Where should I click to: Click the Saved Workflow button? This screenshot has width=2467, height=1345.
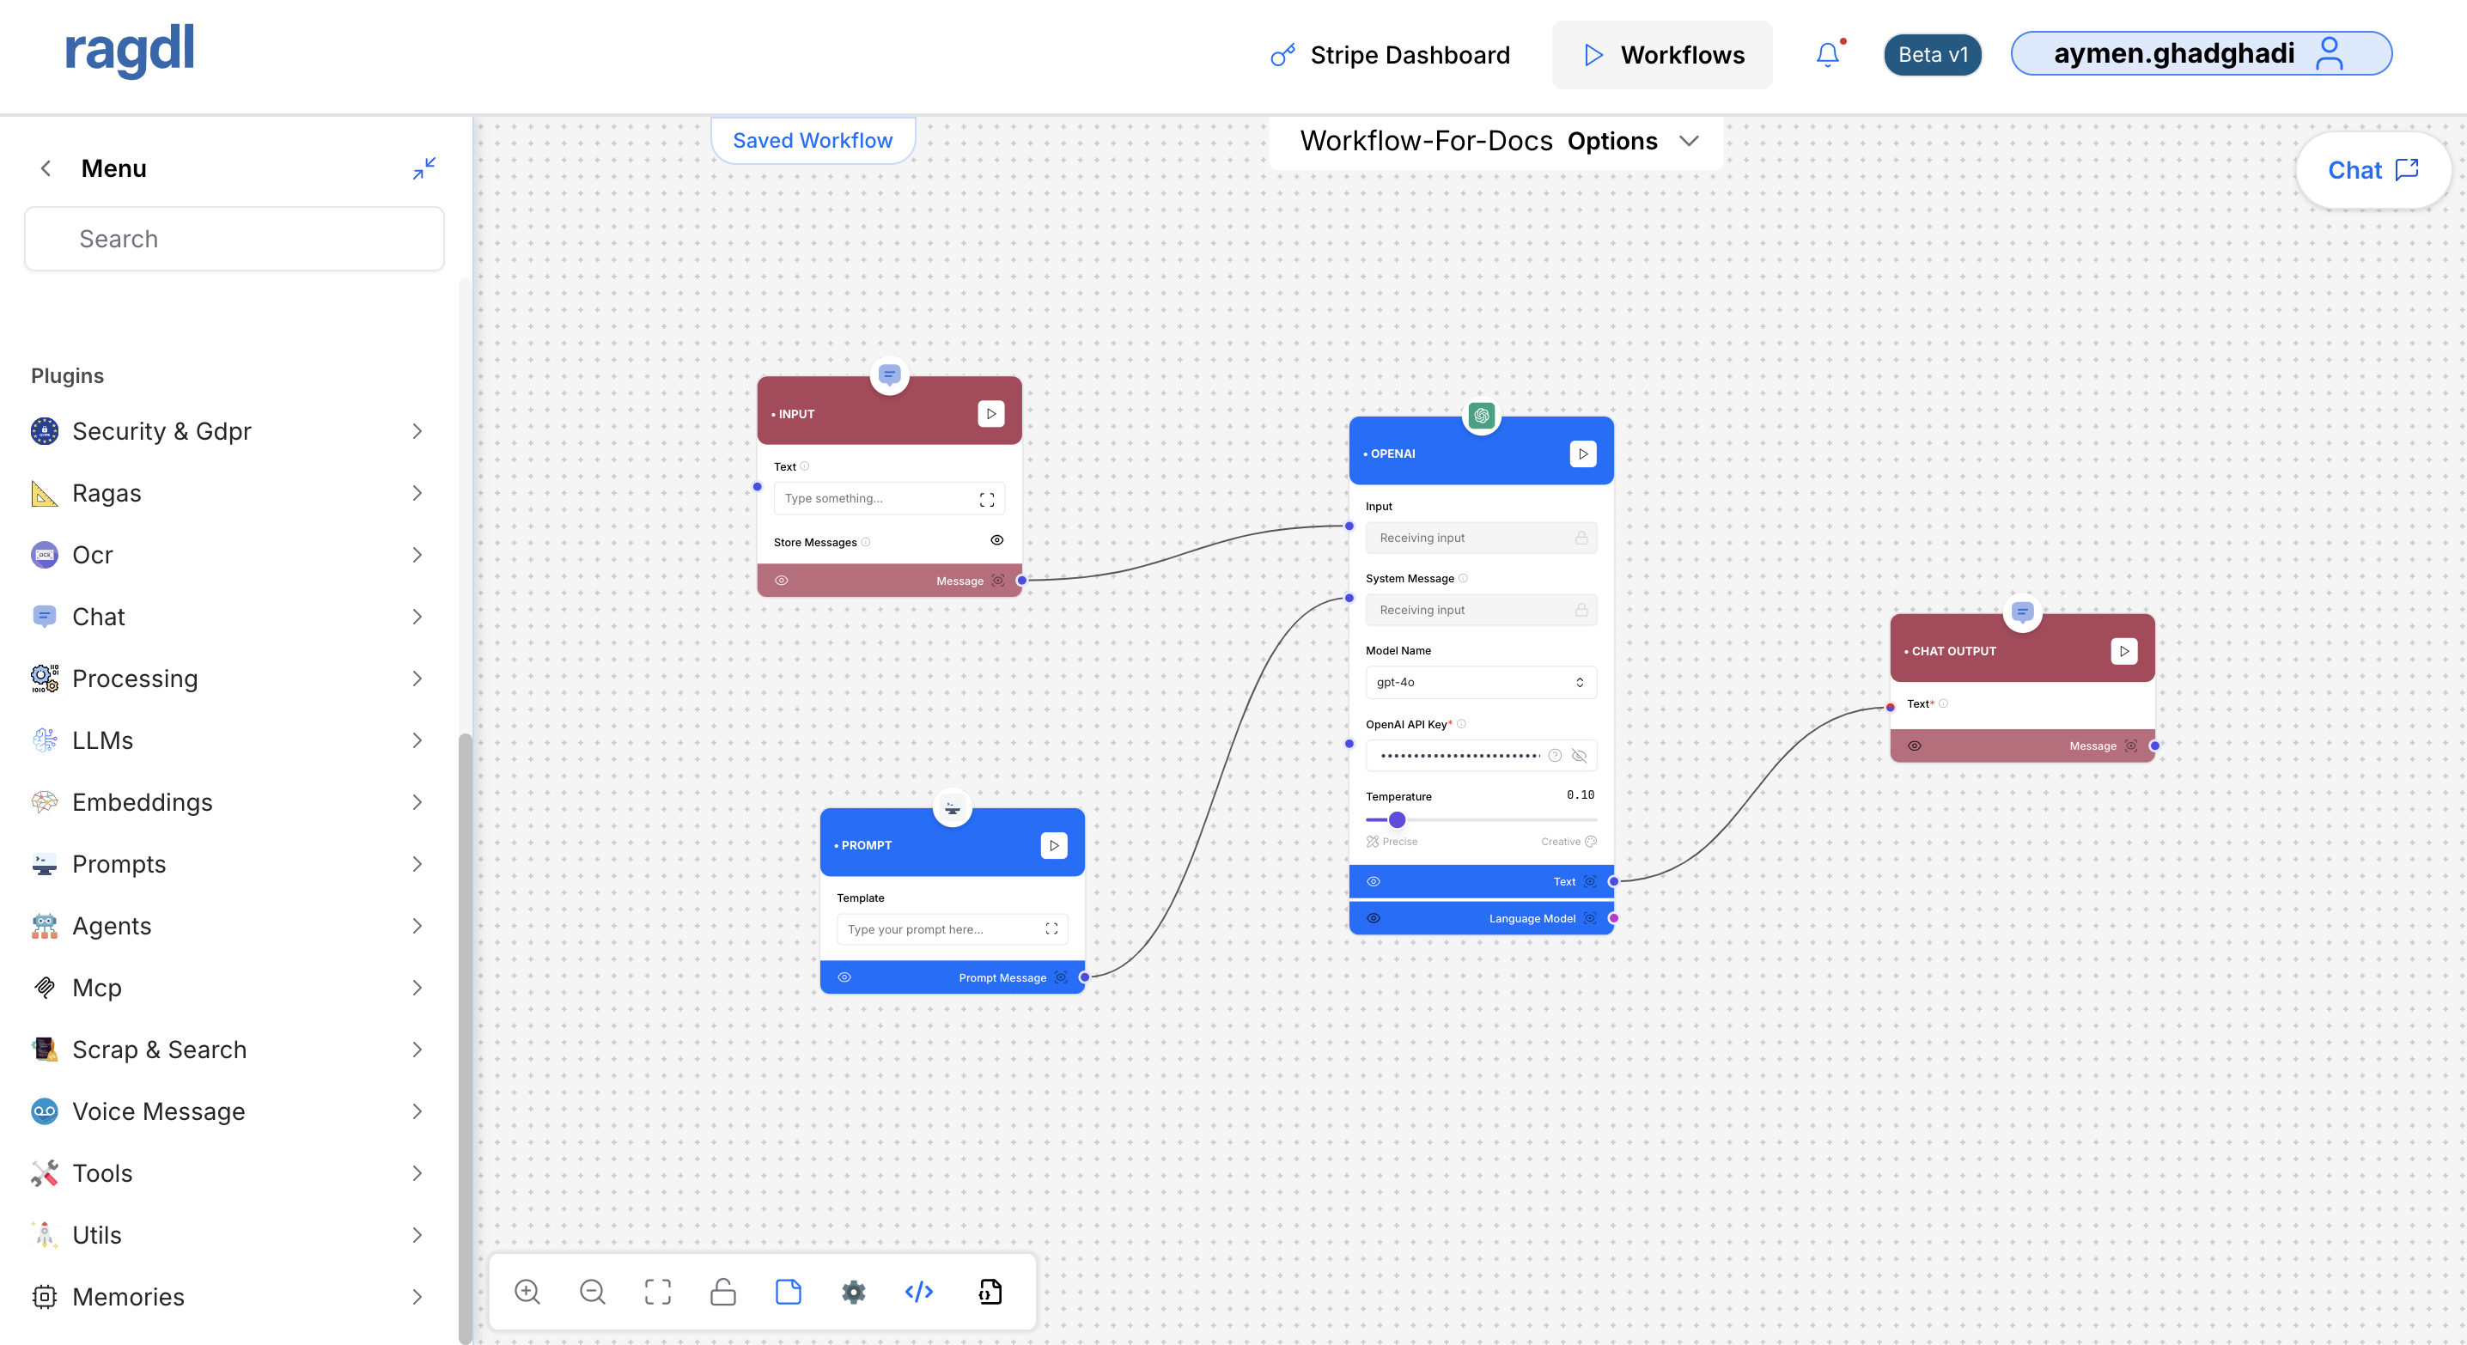point(812,140)
